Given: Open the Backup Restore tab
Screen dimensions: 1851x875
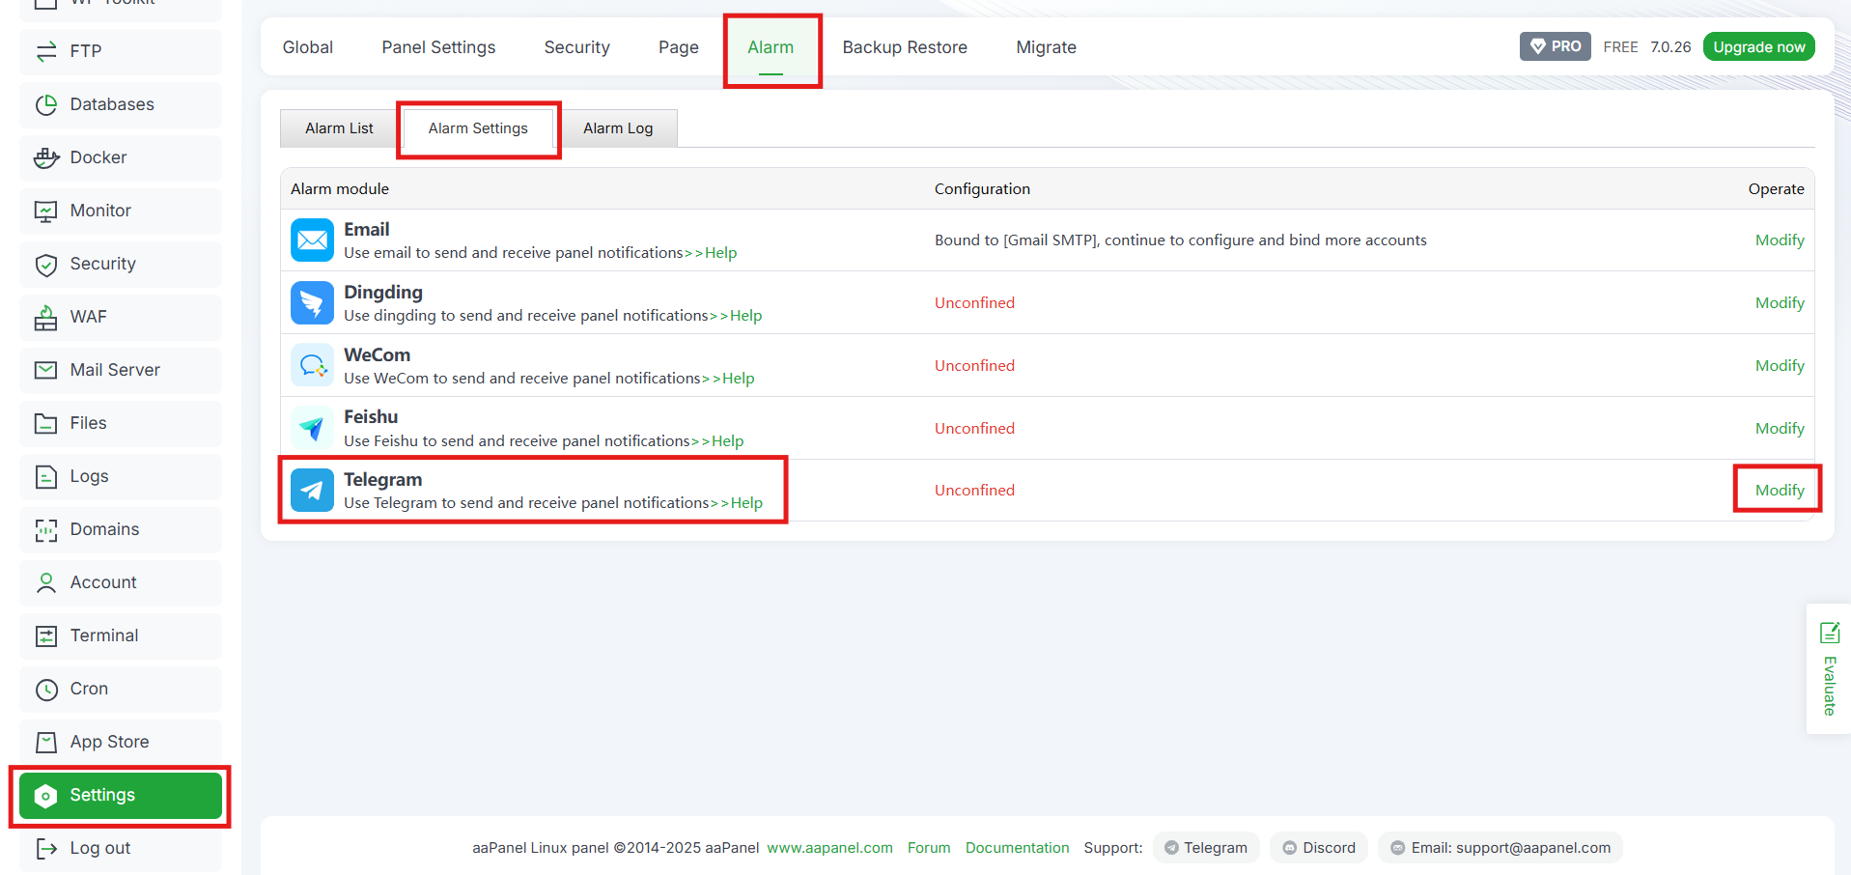Looking at the screenshot, I should tap(905, 47).
